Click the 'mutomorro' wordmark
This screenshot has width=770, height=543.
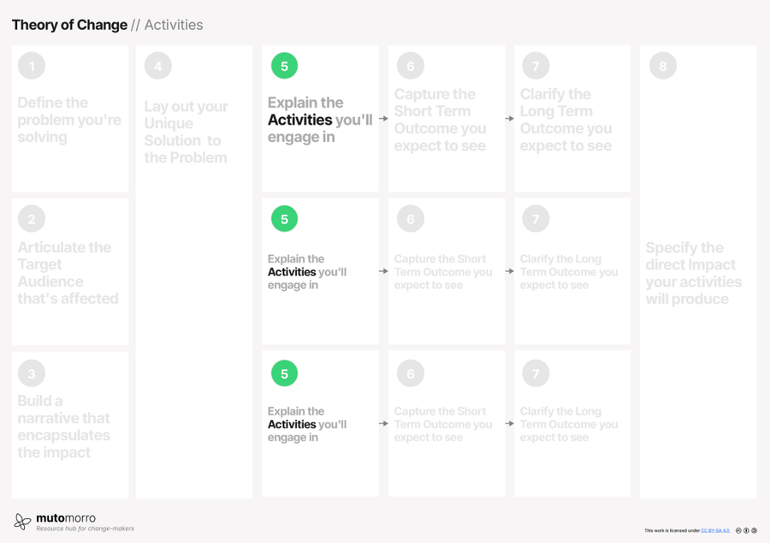(x=66, y=518)
